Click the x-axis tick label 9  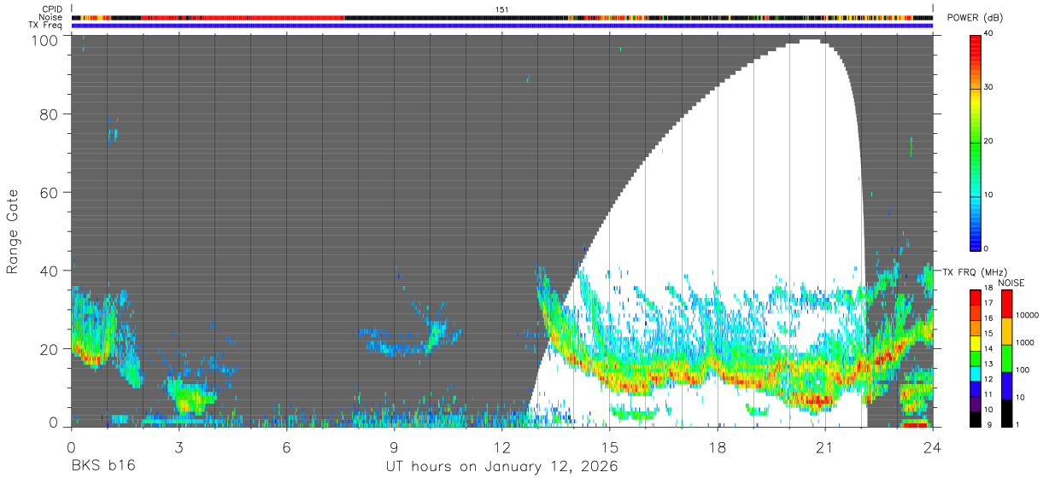[x=394, y=446]
